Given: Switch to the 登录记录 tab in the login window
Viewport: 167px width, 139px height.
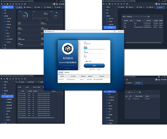Looking at the screenshot, I should [x=67, y=72].
